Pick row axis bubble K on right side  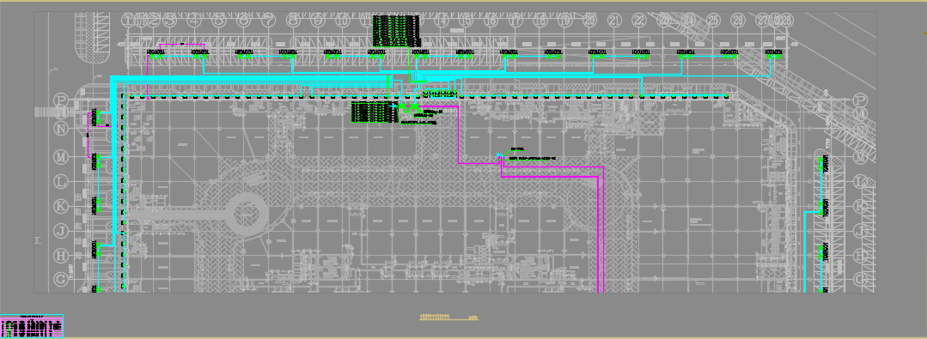(861, 206)
